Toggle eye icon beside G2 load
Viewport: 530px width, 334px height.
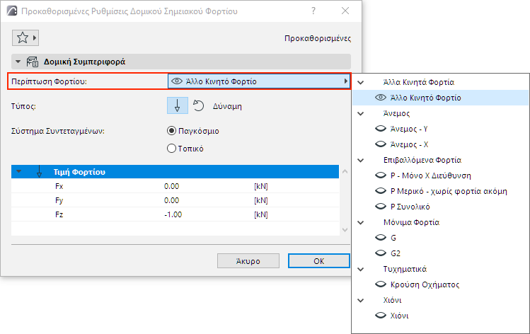coord(380,253)
